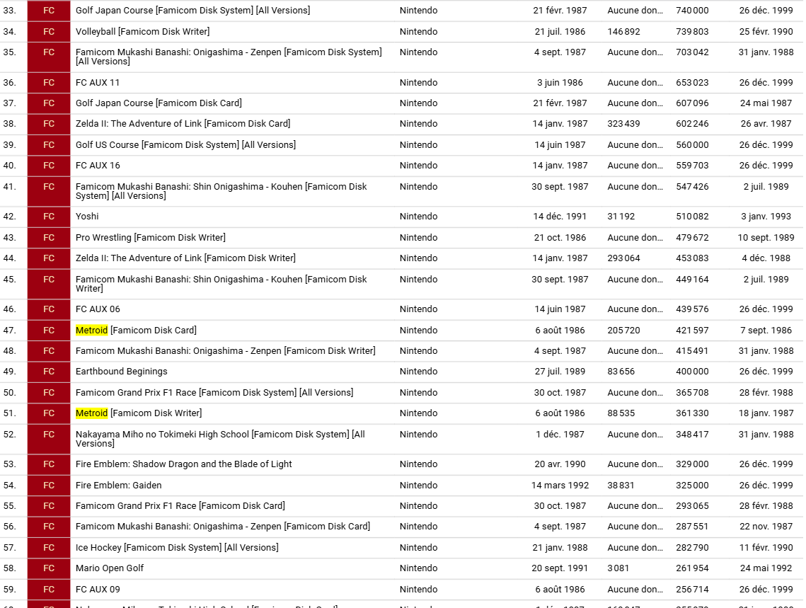806x608 pixels.
Task: Click the FC platform badge in row 42
Action: click(x=49, y=217)
